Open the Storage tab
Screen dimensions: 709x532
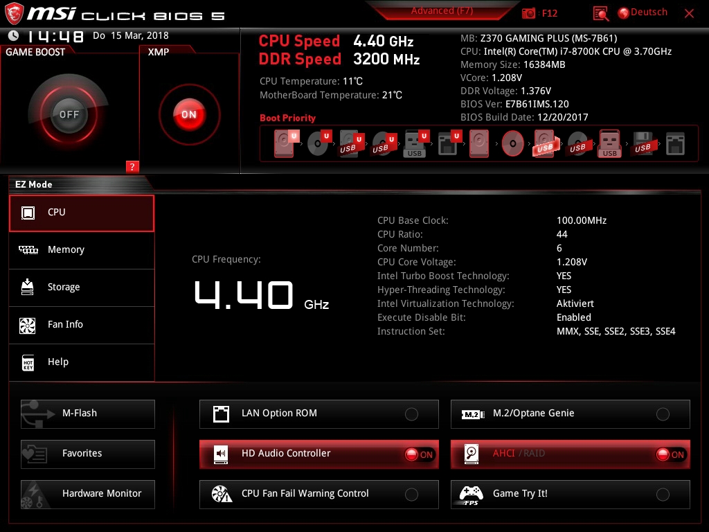[x=82, y=287]
